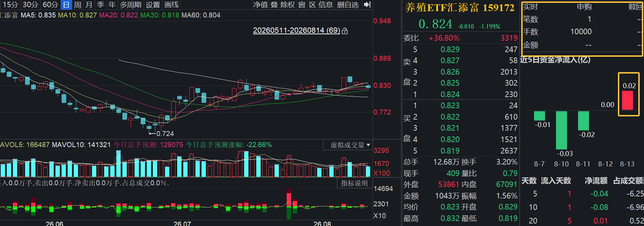Screen dimensions: 644x226
Task: Select the 季 quarterly chart tab
Action: (101, 5)
